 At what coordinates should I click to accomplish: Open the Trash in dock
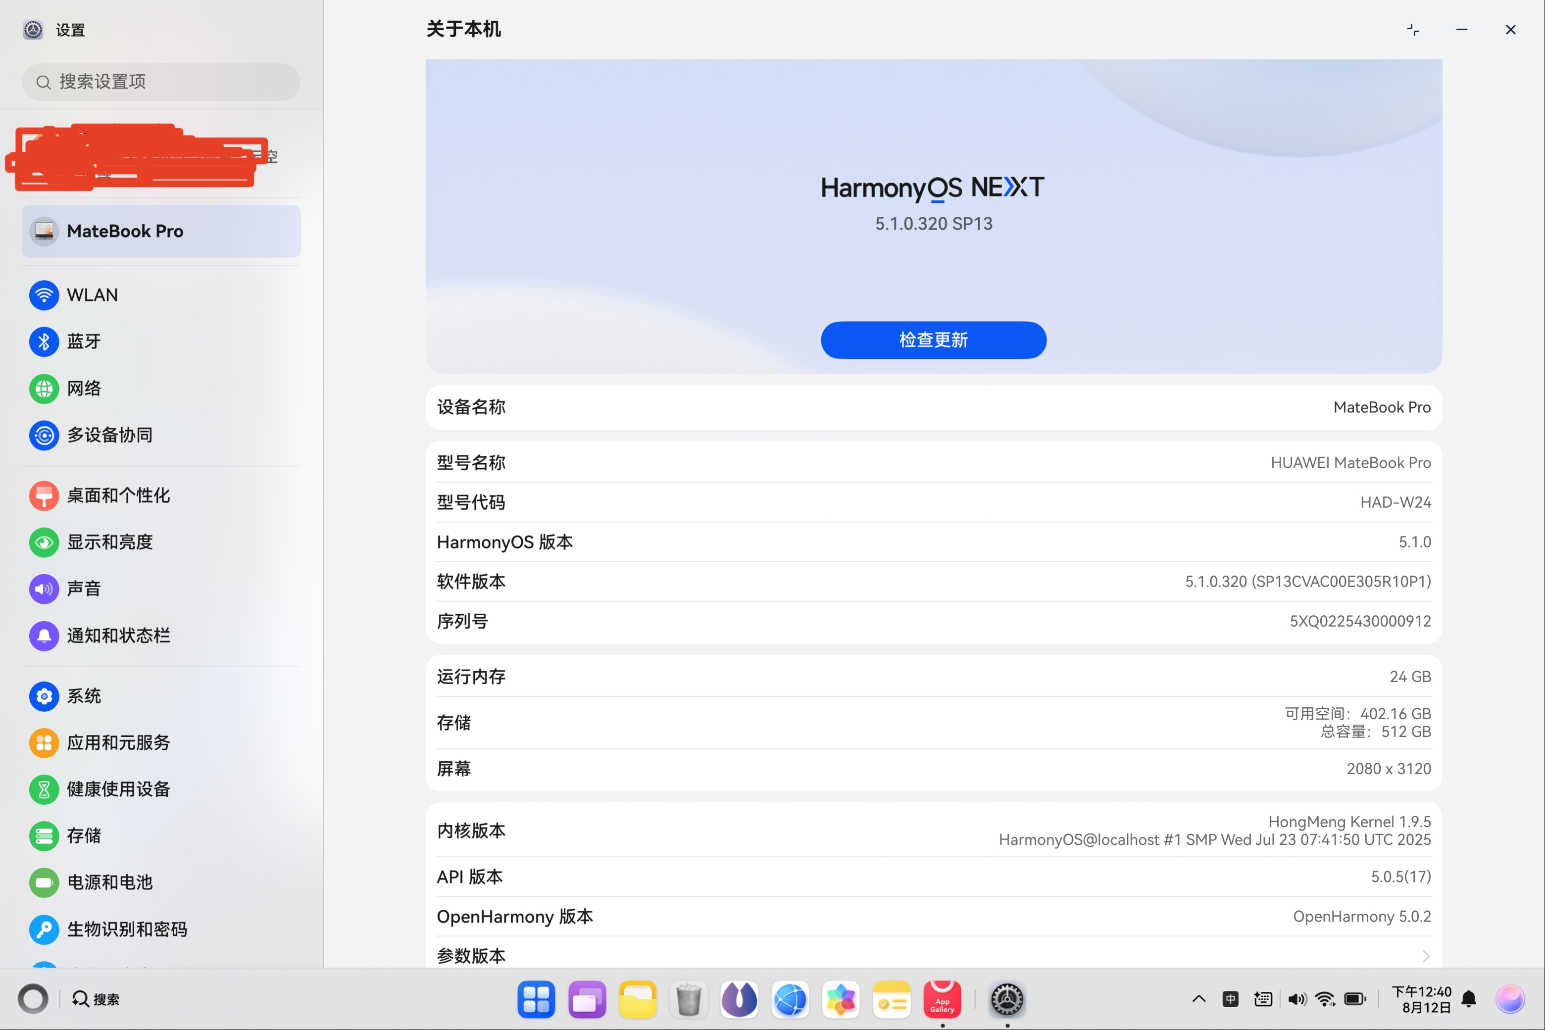[689, 1000]
